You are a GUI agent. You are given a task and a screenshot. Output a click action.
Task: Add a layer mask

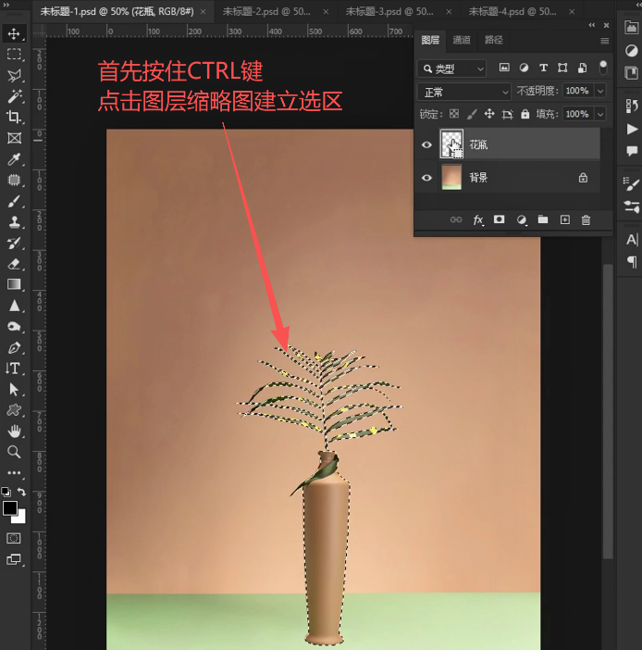pyautogui.click(x=500, y=219)
